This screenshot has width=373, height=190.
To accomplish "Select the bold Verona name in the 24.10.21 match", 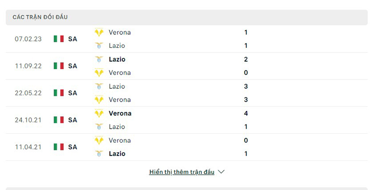I will pyautogui.click(x=120, y=113).
